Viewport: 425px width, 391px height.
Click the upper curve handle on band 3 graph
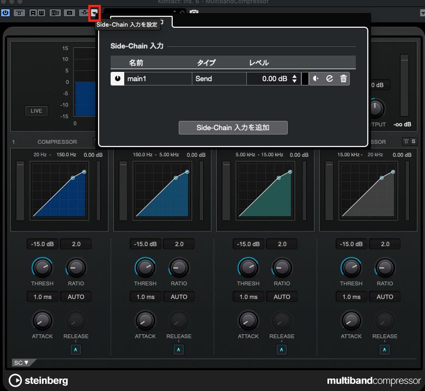(x=290, y=172)
